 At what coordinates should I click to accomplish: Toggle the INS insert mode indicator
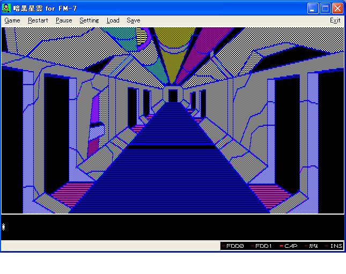pos(334,246)
